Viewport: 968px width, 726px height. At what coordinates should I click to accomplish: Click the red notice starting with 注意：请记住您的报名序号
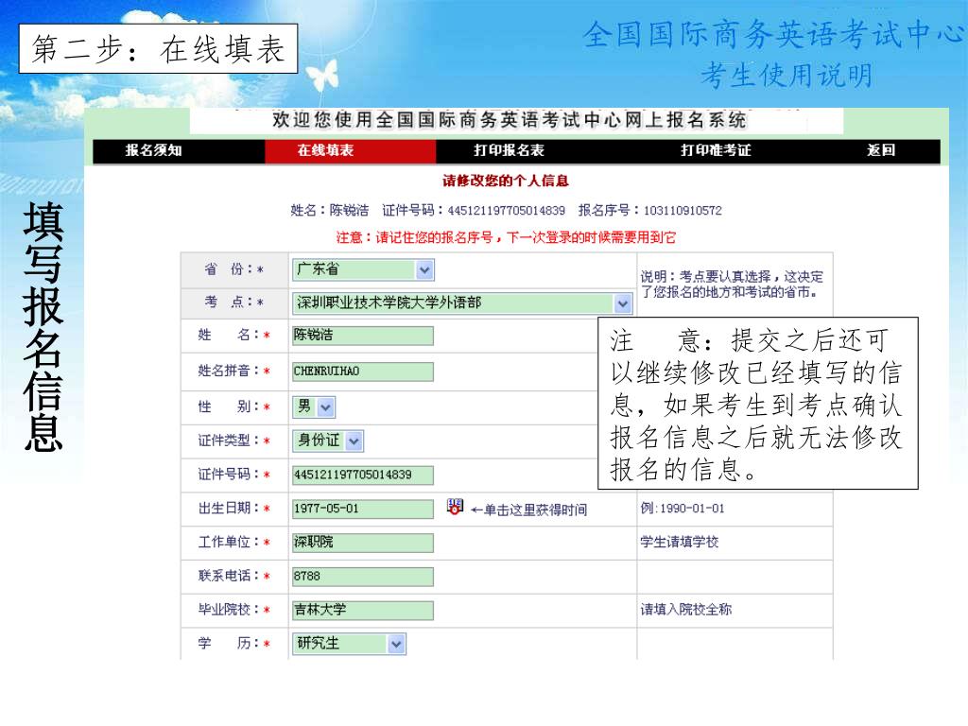click(x=506, y=237)
